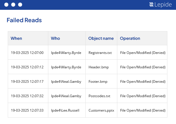
Task: Select timestamp 19-03-2025 12:07:00
Action: click(x=27, y=53)
